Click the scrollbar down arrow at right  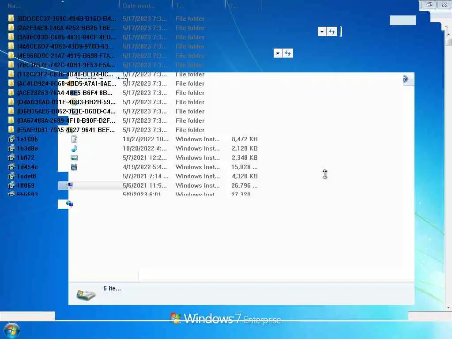click(x=448, y=308)
